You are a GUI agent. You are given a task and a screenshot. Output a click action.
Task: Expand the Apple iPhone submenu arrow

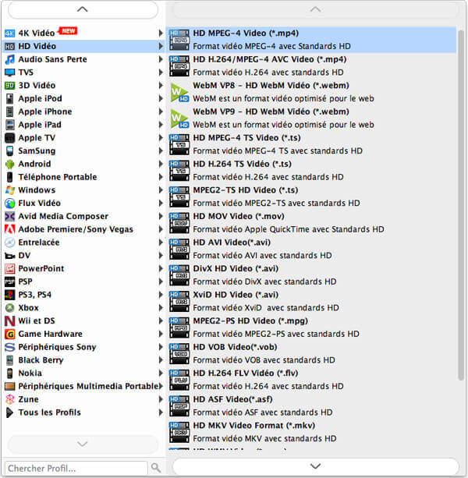(x=161, y=112)
